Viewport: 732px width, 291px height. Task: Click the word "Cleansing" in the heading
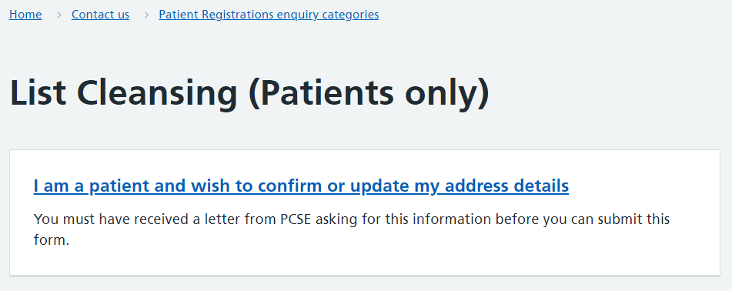(x=157, y=93)
